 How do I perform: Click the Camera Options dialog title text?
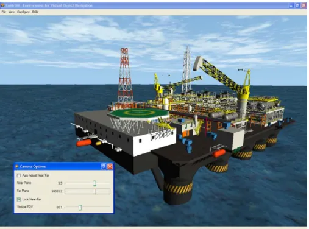(x=33, y=167)
